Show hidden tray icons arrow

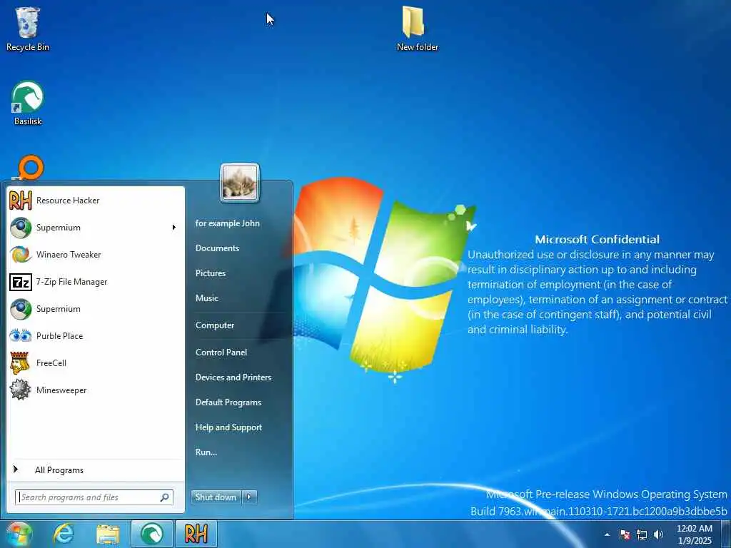pyautogui.click(x=607, y=534)
